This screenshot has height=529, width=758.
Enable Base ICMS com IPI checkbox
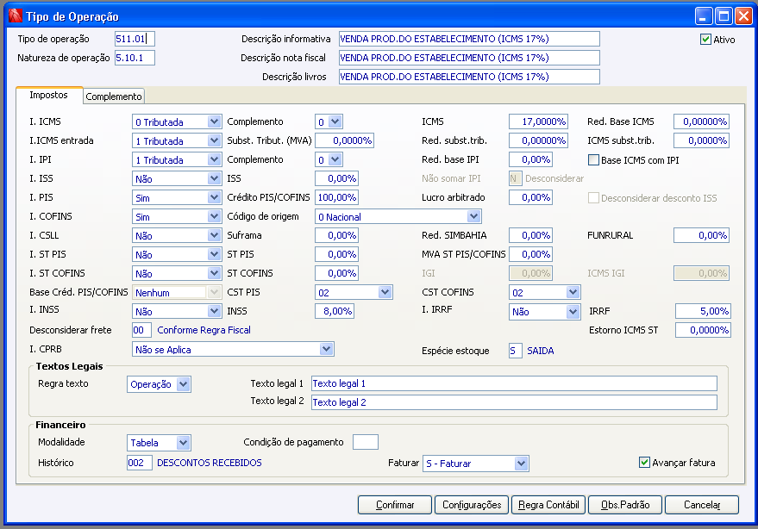click(593, 159)
